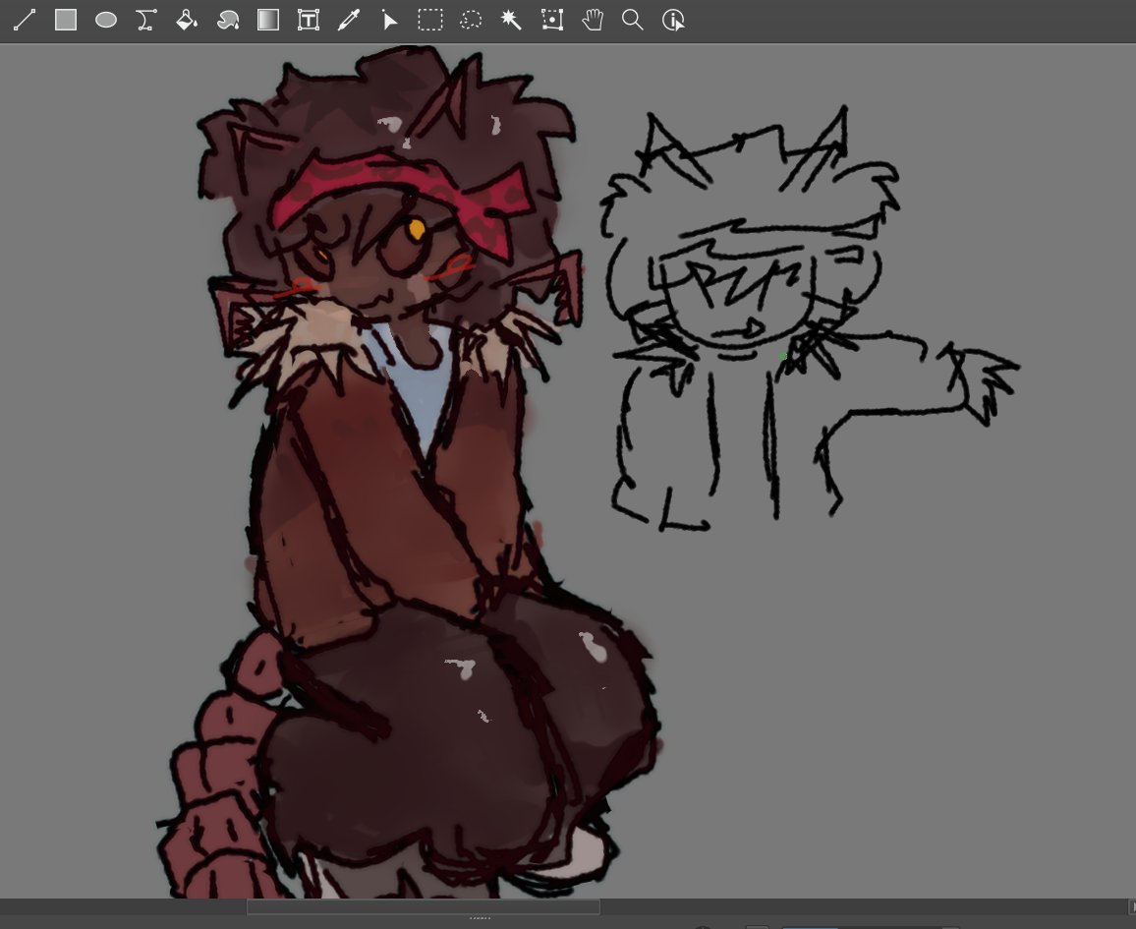The height and width of the screenshot is (929, 1136).
Task: Select the Rectangle shape tool
Action: [x=65, y=20]
